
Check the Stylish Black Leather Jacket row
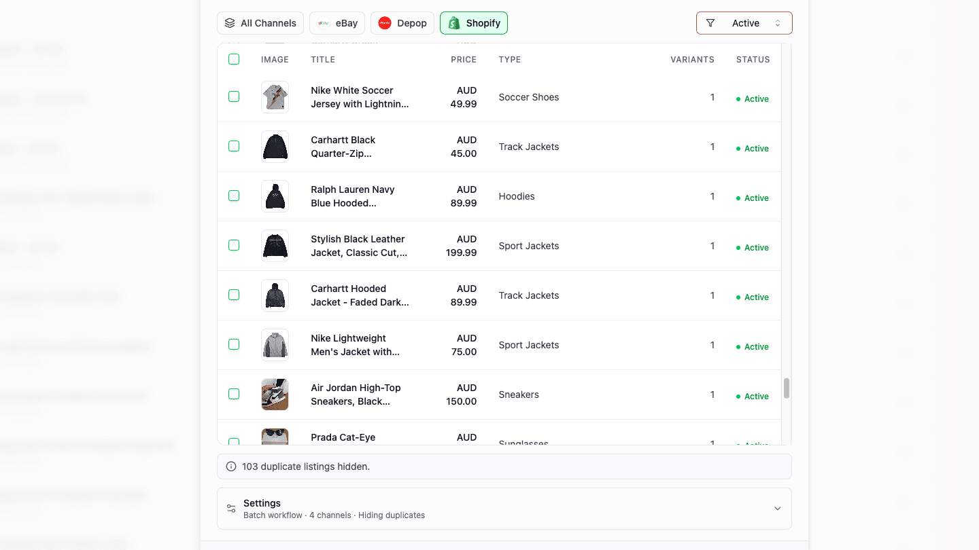(234, 246)
